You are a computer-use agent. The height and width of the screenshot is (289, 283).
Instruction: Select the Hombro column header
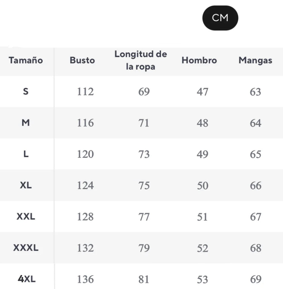[199, 60]
